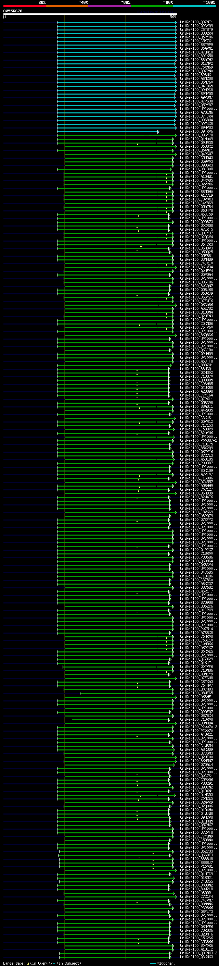
Task: Select hit UniRef100_A9P8M7
Action: 196,98
